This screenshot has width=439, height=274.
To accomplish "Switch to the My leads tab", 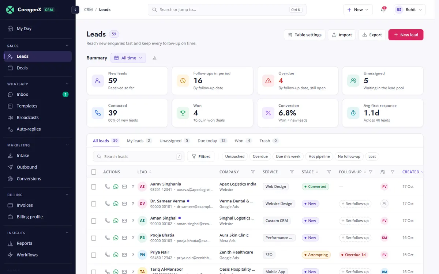I will click(x=139, y=141).
